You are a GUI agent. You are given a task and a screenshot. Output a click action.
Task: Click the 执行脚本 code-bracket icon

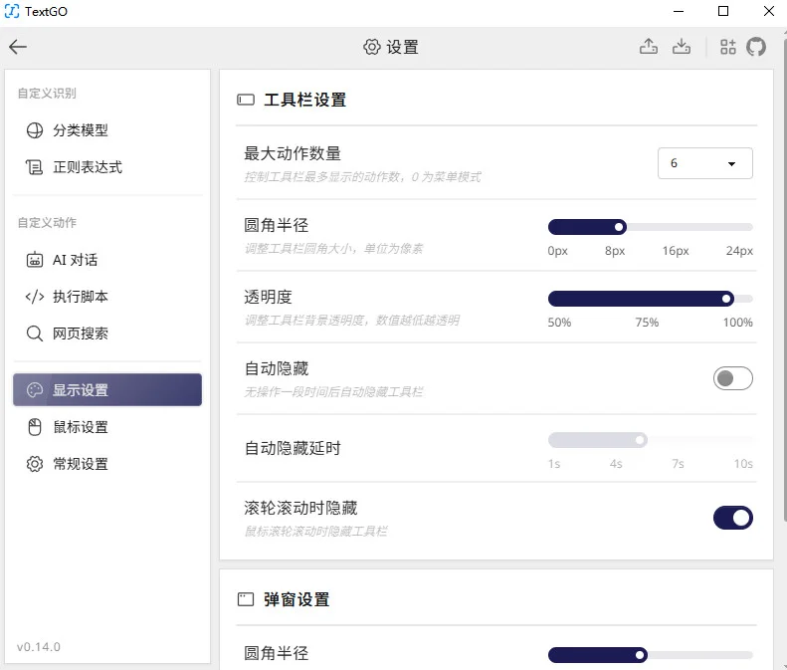pos(35,297)
